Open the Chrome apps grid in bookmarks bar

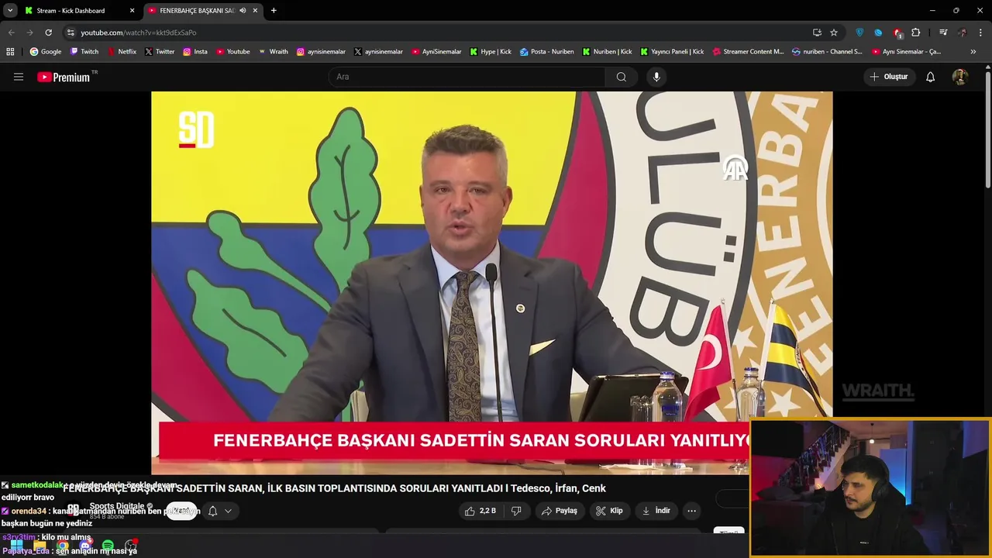tap(10, 52)
